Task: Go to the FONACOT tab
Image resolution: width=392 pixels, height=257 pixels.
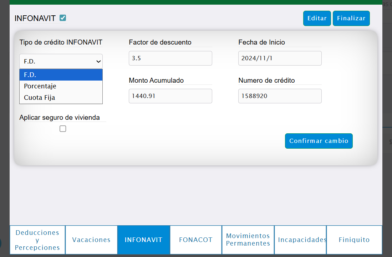Action: tap(196, 240)
